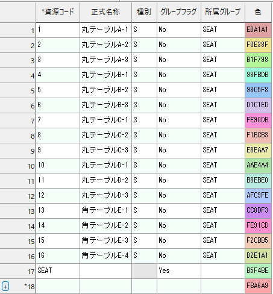This screenshot has height=294, width=273.
Task: Click the plus icon beside row 18
Action: pos(5,286)
